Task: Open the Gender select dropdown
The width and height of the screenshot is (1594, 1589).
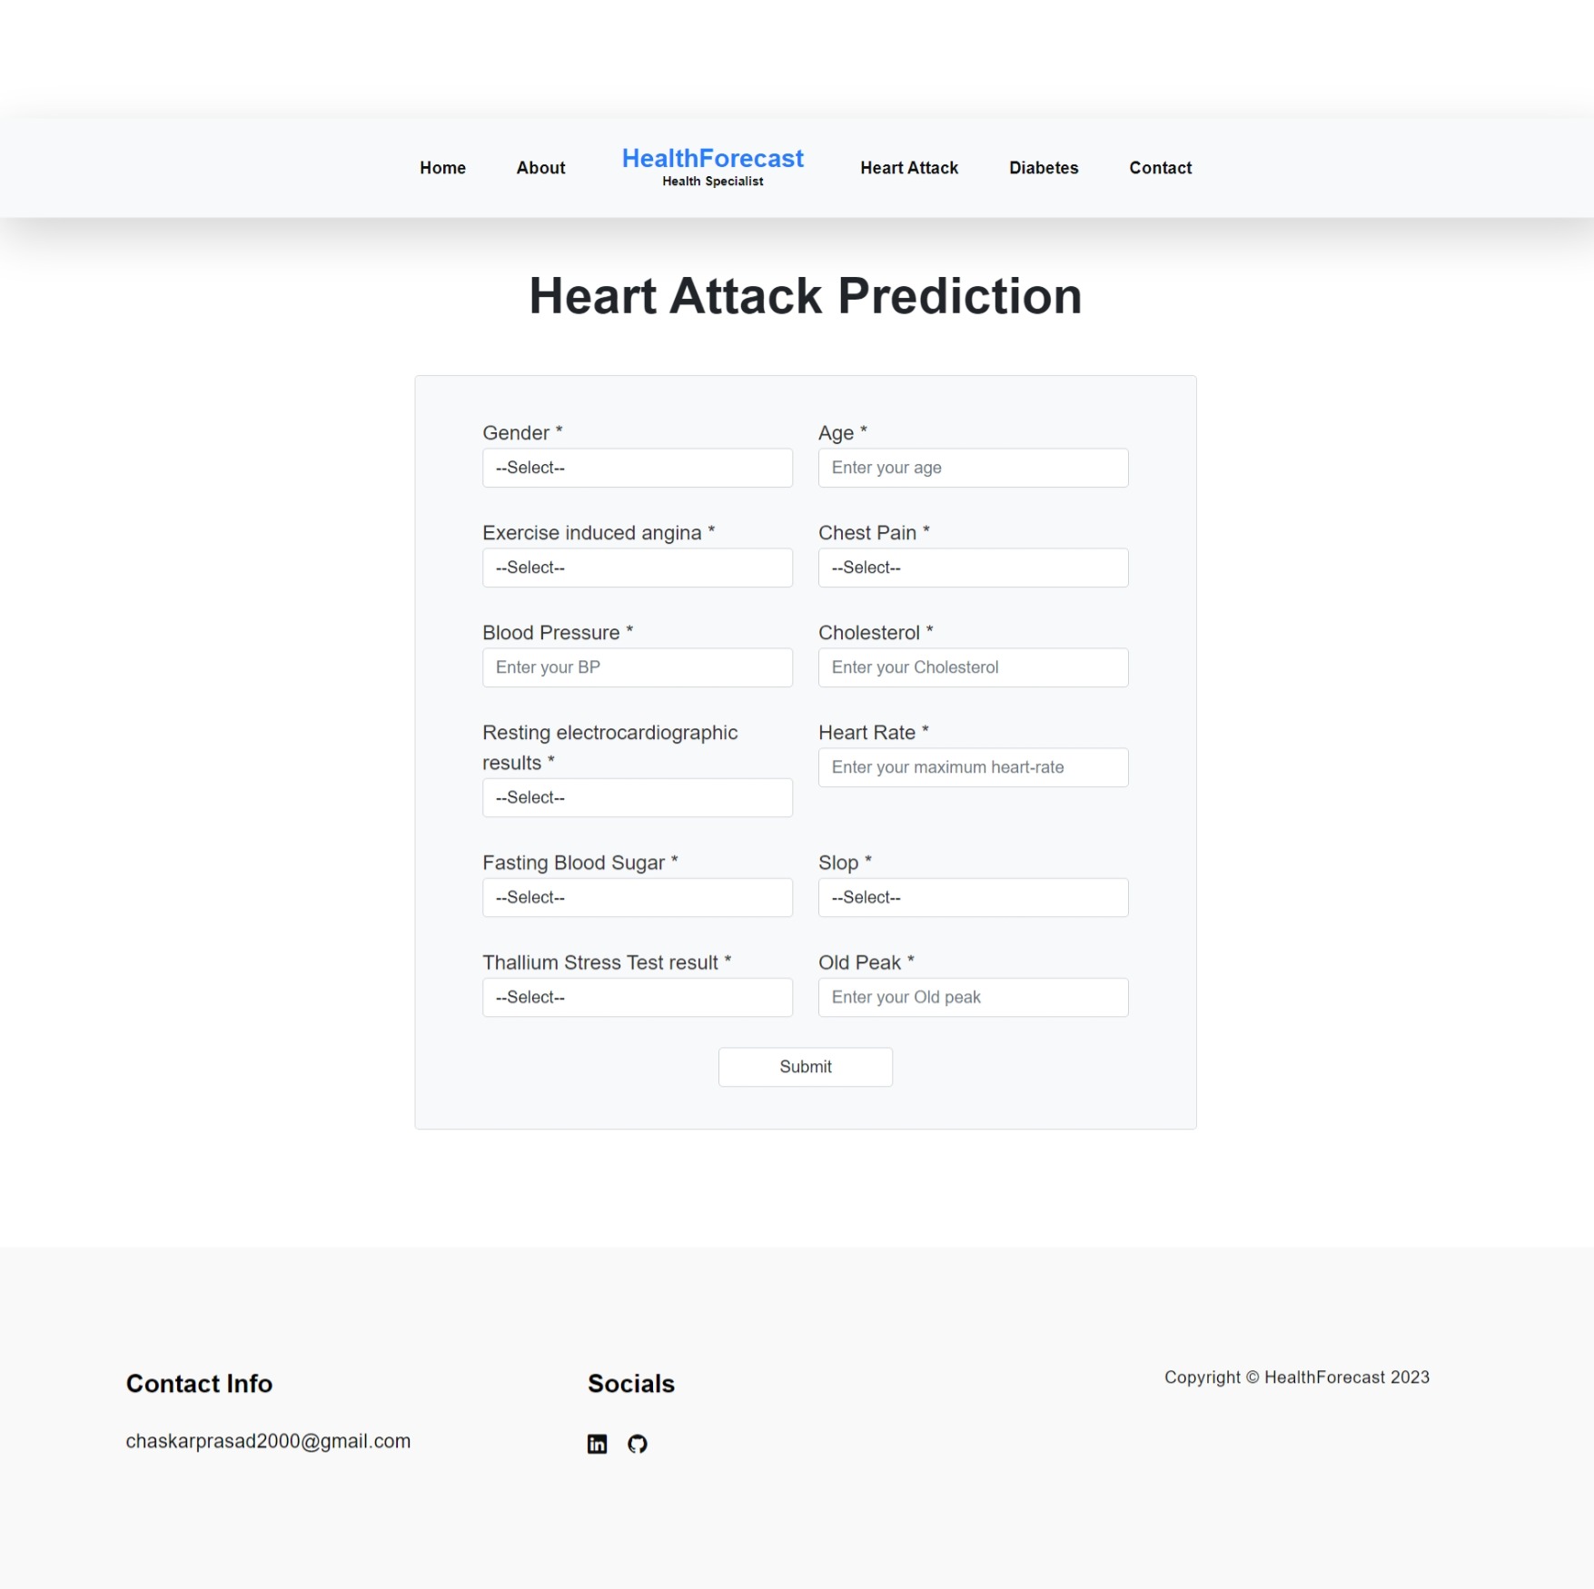Action: 638,468
